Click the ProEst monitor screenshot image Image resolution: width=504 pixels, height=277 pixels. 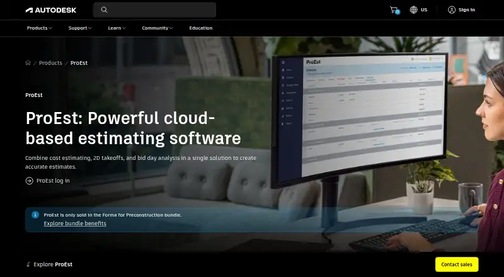[359, 119]
